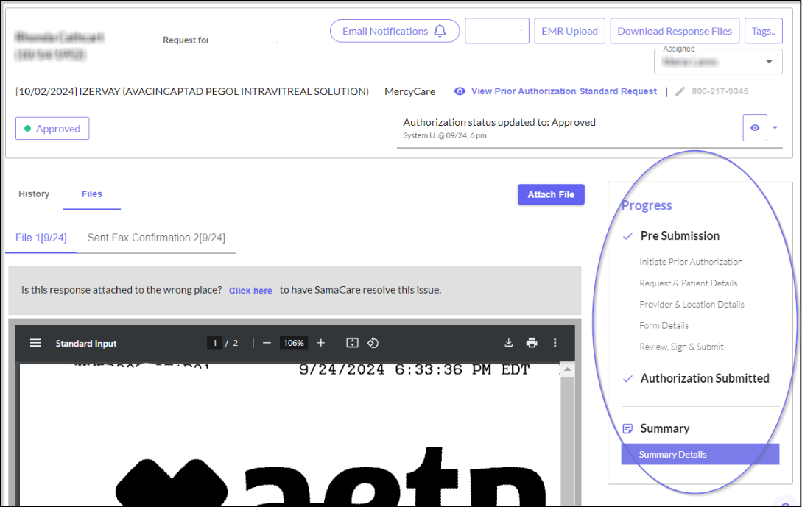Open the PDF viewer hamburger menu
802x507 pixels.
point(35,343)
